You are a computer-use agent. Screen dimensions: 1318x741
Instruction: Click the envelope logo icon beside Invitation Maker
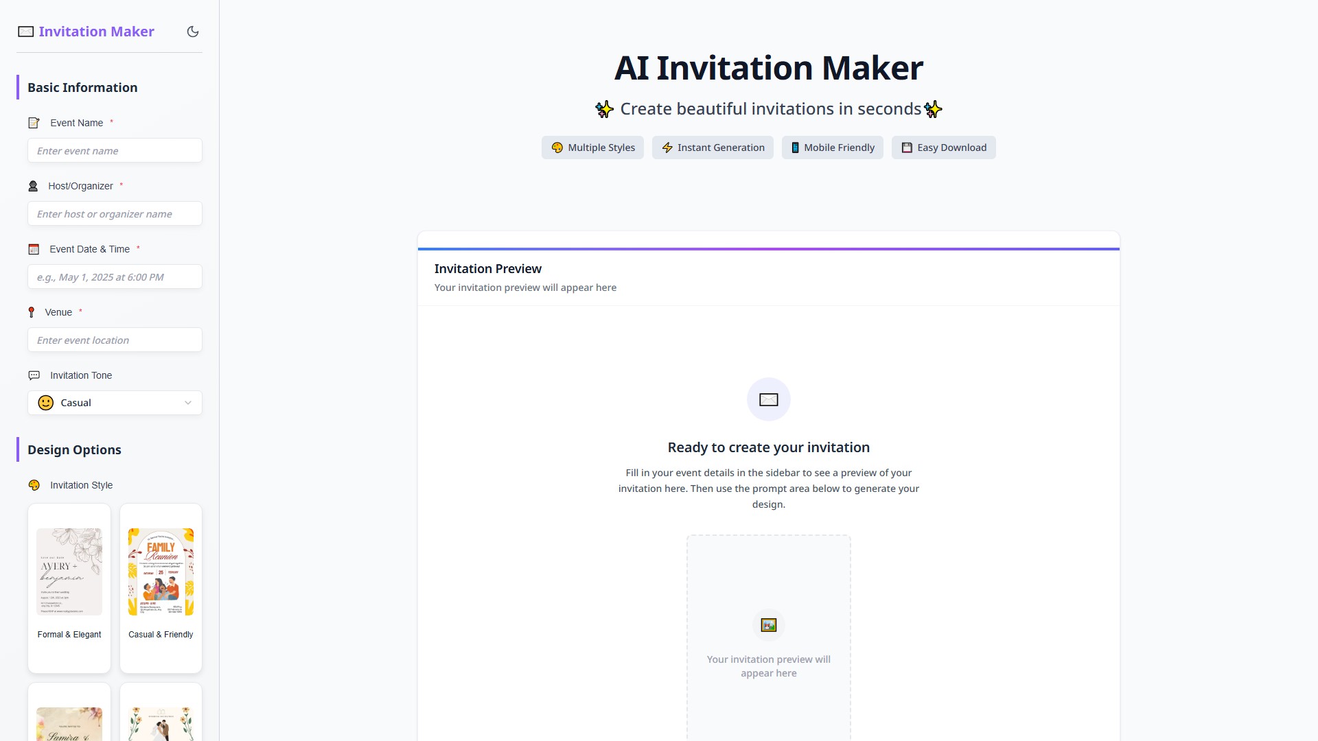[26, 32]
